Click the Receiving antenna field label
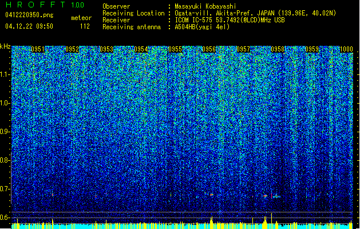 [132, 27]
